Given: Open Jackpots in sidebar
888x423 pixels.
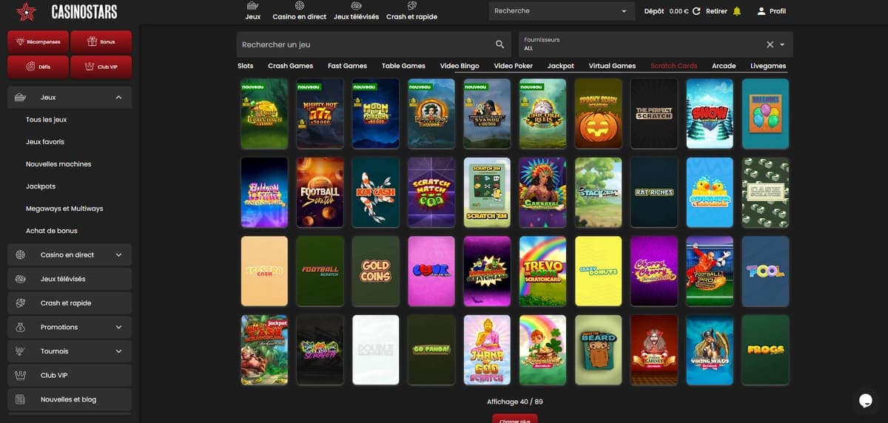Looking at the screenshot, I should coord(41,186).
